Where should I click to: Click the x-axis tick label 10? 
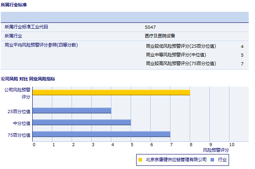click(x=231, y=145)
